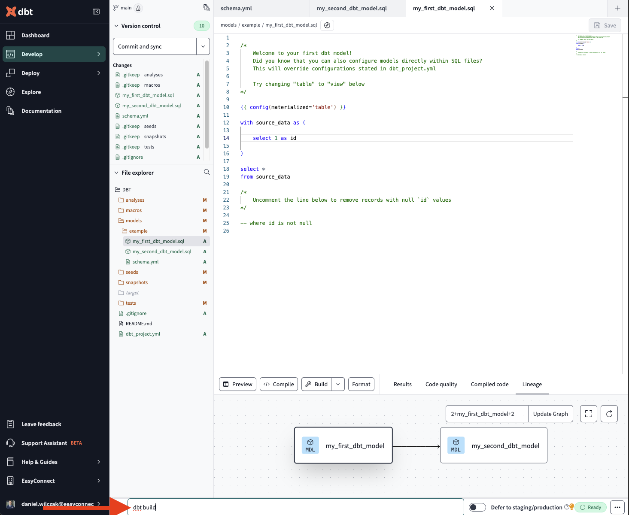Click the Compile button
The height and width of the screenshot is (515, 629).
point(279,384)
